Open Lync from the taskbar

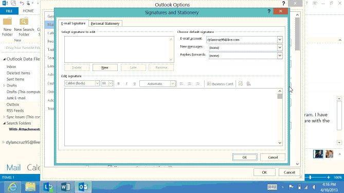pyautogui.click(x=48, y=187)
